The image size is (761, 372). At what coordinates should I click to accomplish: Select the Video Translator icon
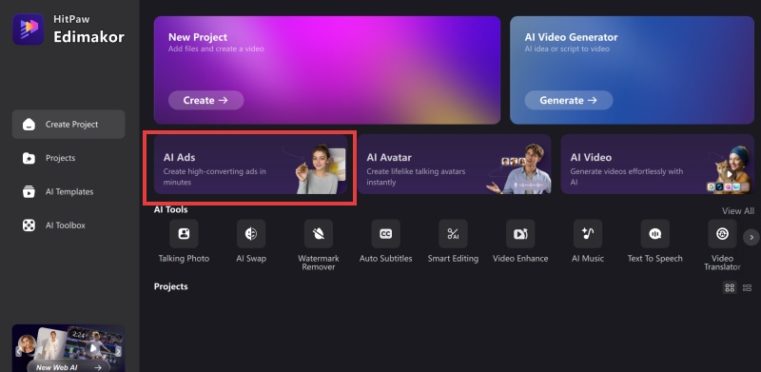(x=722, y=234)
